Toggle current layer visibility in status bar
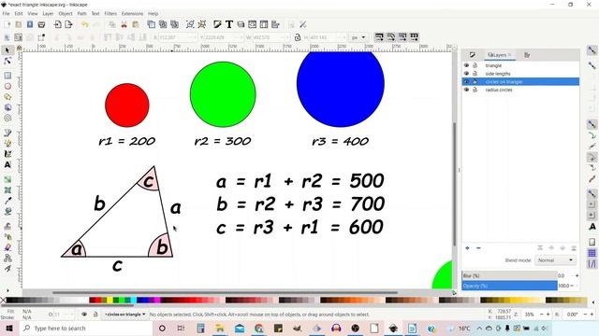 coord(84,315)
